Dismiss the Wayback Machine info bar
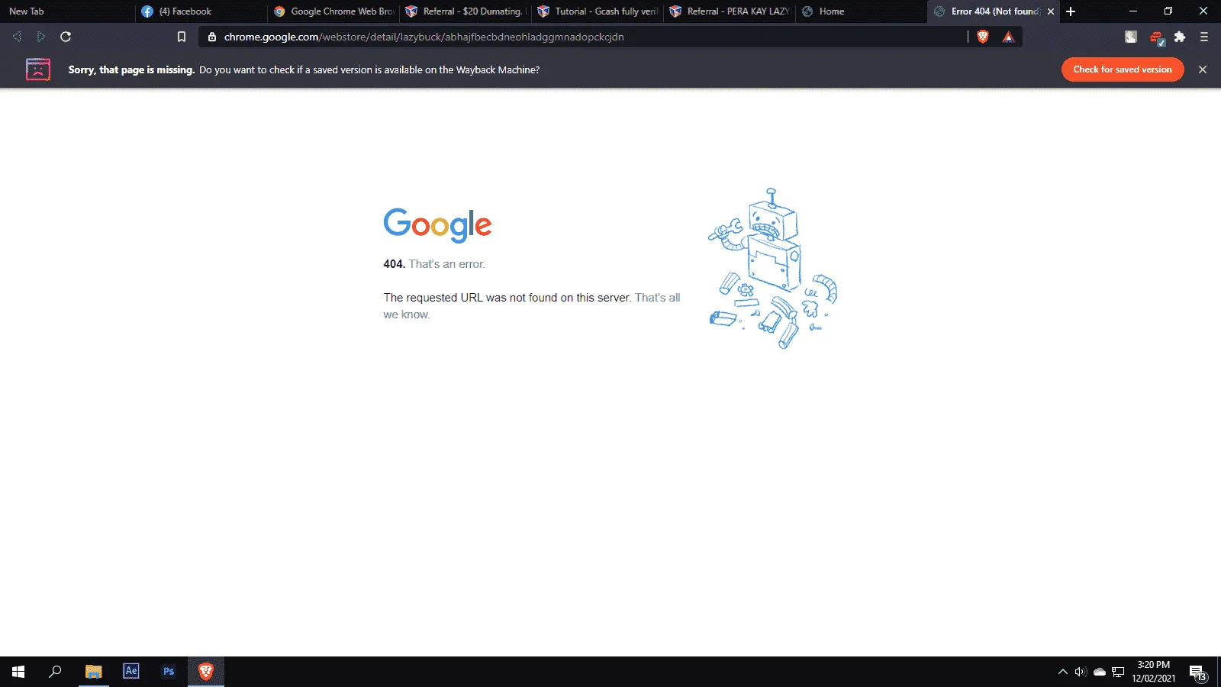 [x=1203, y=69]
